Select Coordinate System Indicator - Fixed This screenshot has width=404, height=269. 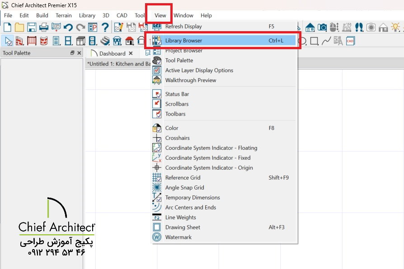click(x=224, y=158)
